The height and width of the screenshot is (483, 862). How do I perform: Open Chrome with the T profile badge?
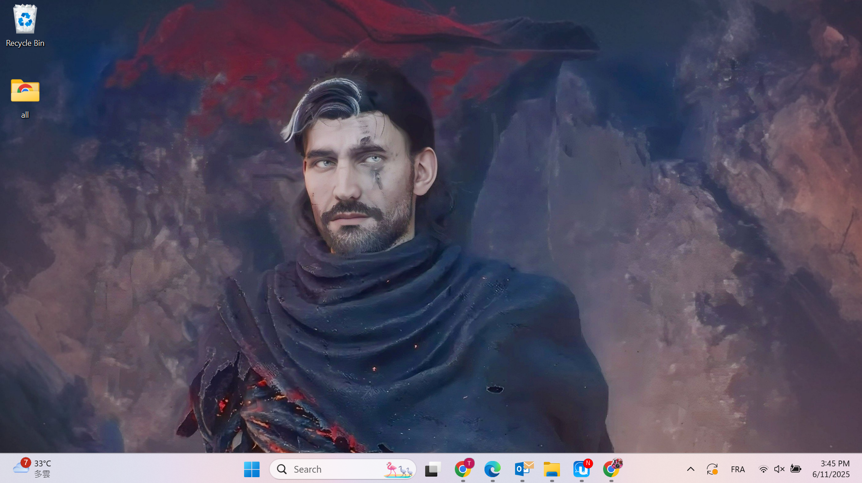pyautogui.click(x=463, y=469)
